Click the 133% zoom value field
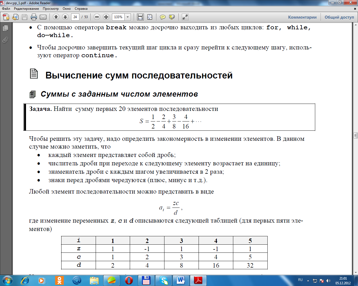The image size is (358, 286). (118, 17)
